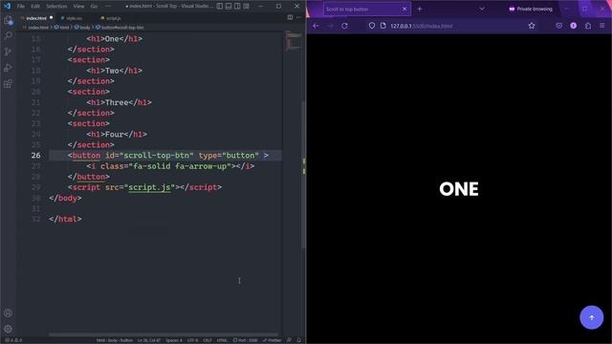The width and height of the screenshot is (612, 344).
Task: Click the editor horizontal scrollbar
Action: (x=164, y=334)
